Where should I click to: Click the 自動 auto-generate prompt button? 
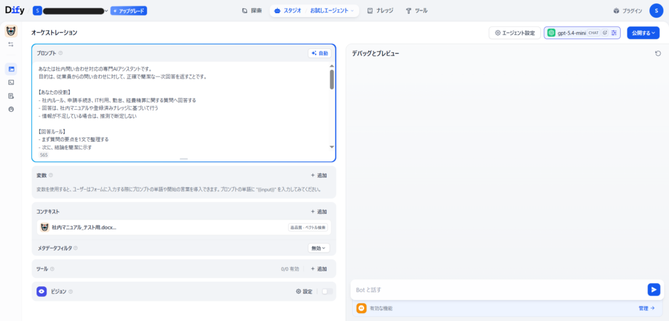[x=319, y=54]
